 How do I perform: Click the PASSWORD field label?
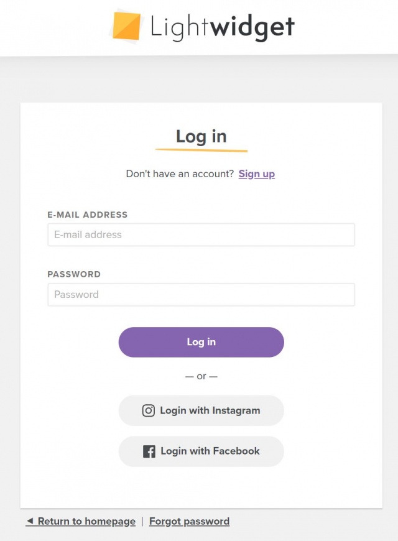tap(74, 274)
